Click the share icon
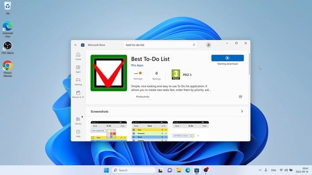This screenshot has width=312, height=175. [240, 97]
